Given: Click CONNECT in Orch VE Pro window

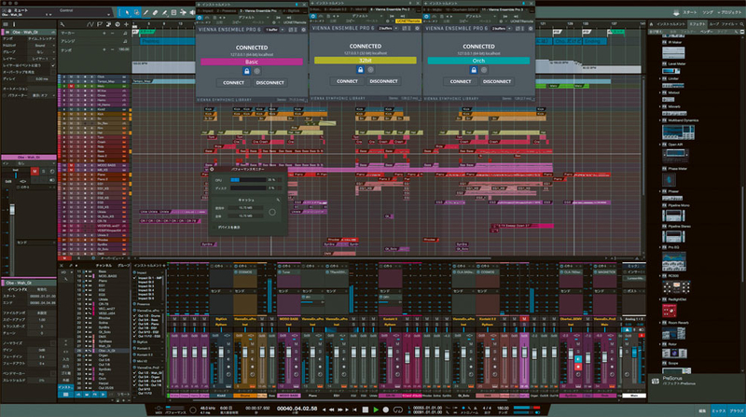Looking at the screenshot, I should click(461, 81).
